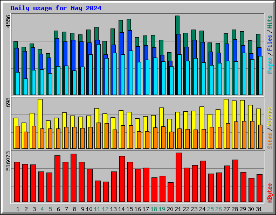The image size is (276, 215).
Task: Click day label 27 on x-axis
Action: click(x=226, y=209)
